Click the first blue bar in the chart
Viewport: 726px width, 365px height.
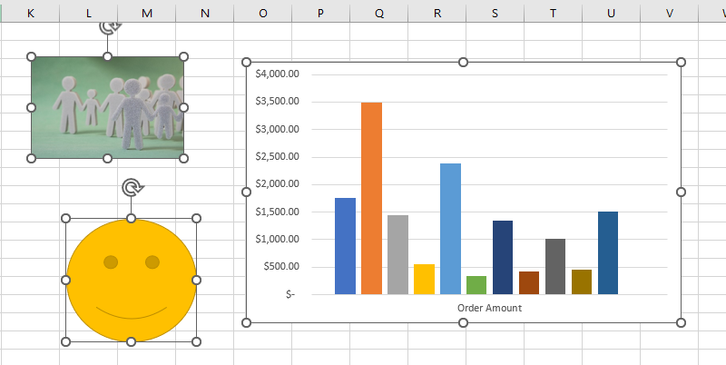click(345, 246)
